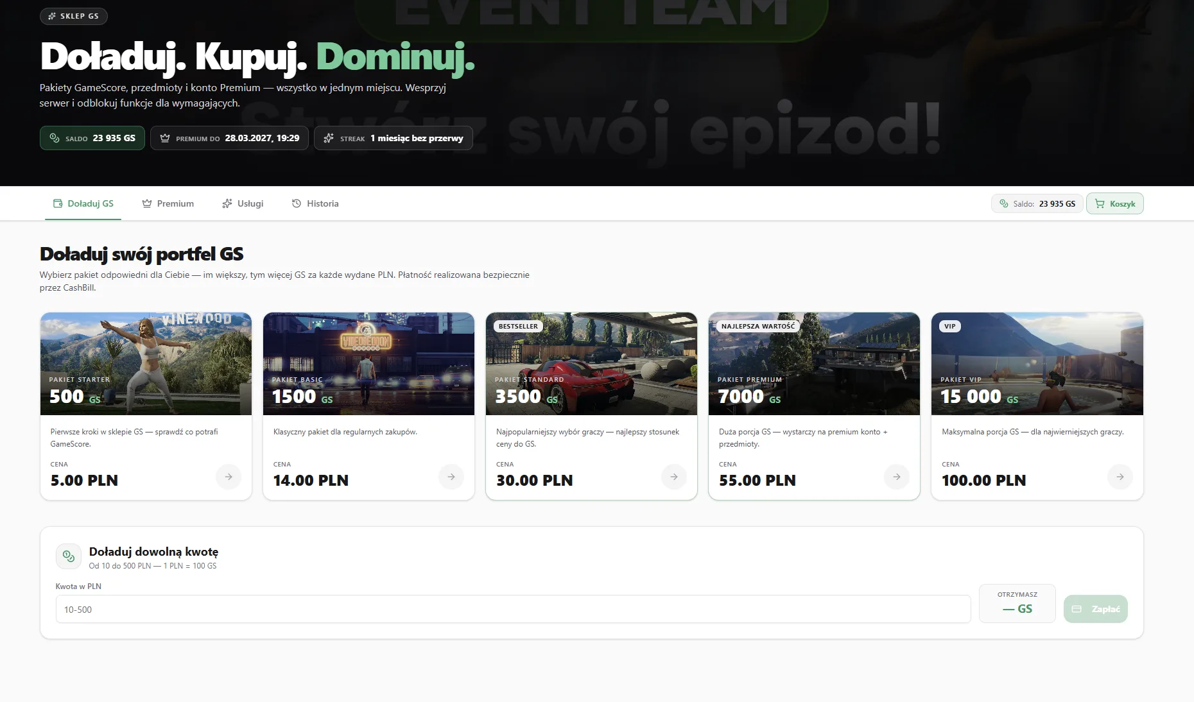Click the arrow icon on the 100.00 PLN VIP package
Image resolution: width=1194 pixels, height=702 pixels.
click(x=1120, y=477)
